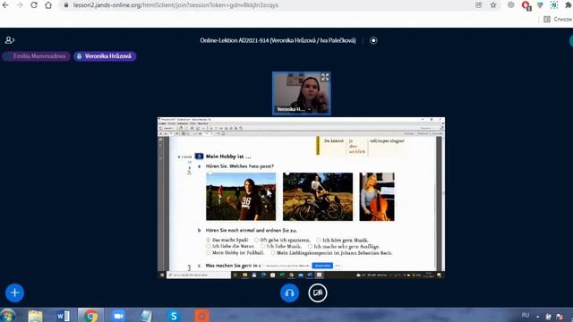Tick "Mein Hobby ist Fußball." option
Image resolution: width=573 pixels, height=322 pixels.
[x=209, y=252]
